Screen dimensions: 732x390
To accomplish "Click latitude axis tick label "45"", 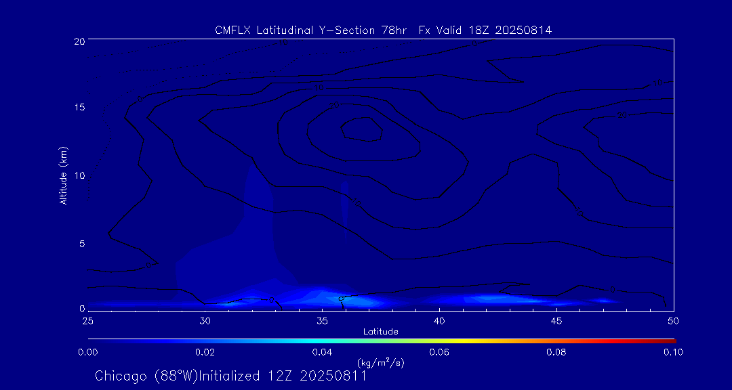I will [556, 321].
